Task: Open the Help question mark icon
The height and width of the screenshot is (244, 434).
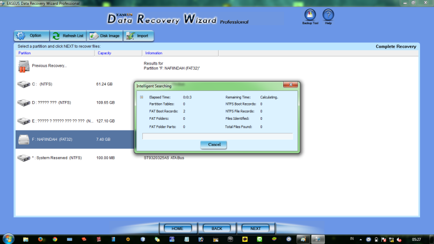Action: [328, 17]
